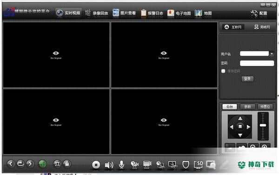Click the 登录 login button
279x175 pixels.
coord(247,79)
